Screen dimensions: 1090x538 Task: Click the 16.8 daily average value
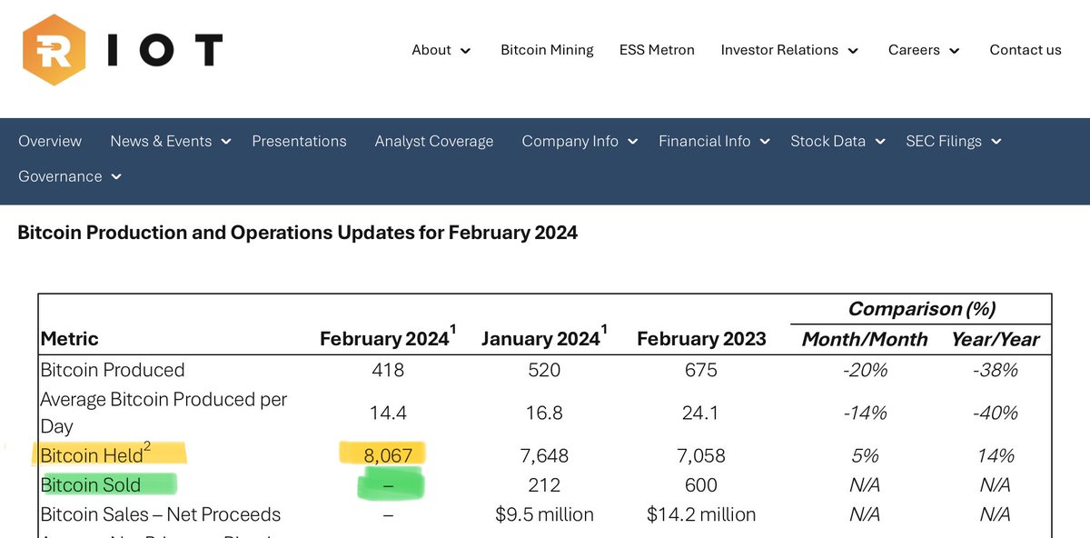point(544,413)
